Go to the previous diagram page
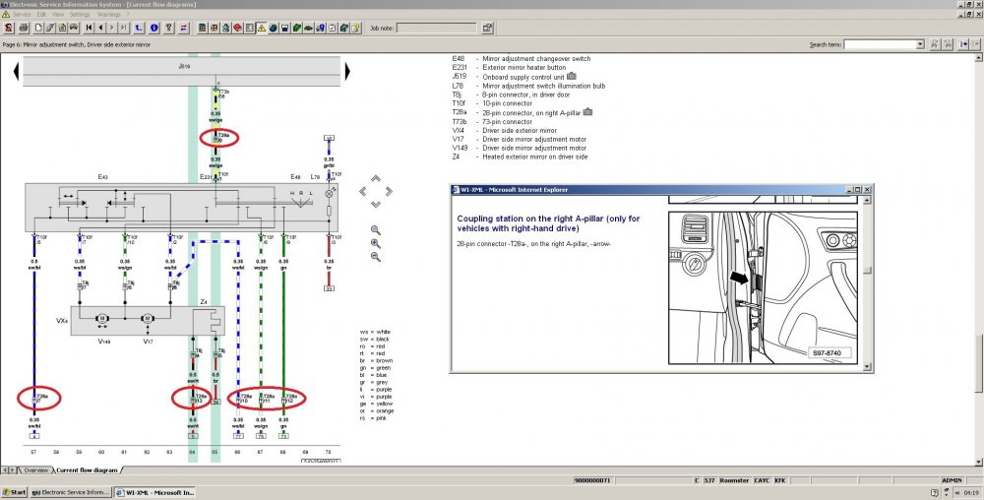 pyautogui.click(x=101, y=28)
